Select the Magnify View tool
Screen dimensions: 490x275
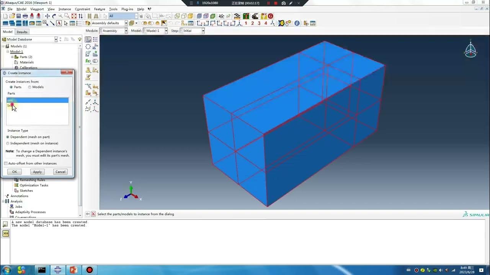coord(60,16)
